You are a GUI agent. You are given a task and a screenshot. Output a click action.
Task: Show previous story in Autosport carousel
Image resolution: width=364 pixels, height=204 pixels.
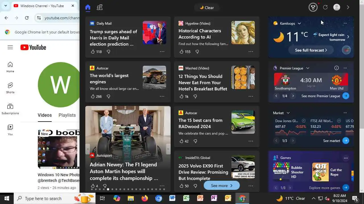coord(88,149)
